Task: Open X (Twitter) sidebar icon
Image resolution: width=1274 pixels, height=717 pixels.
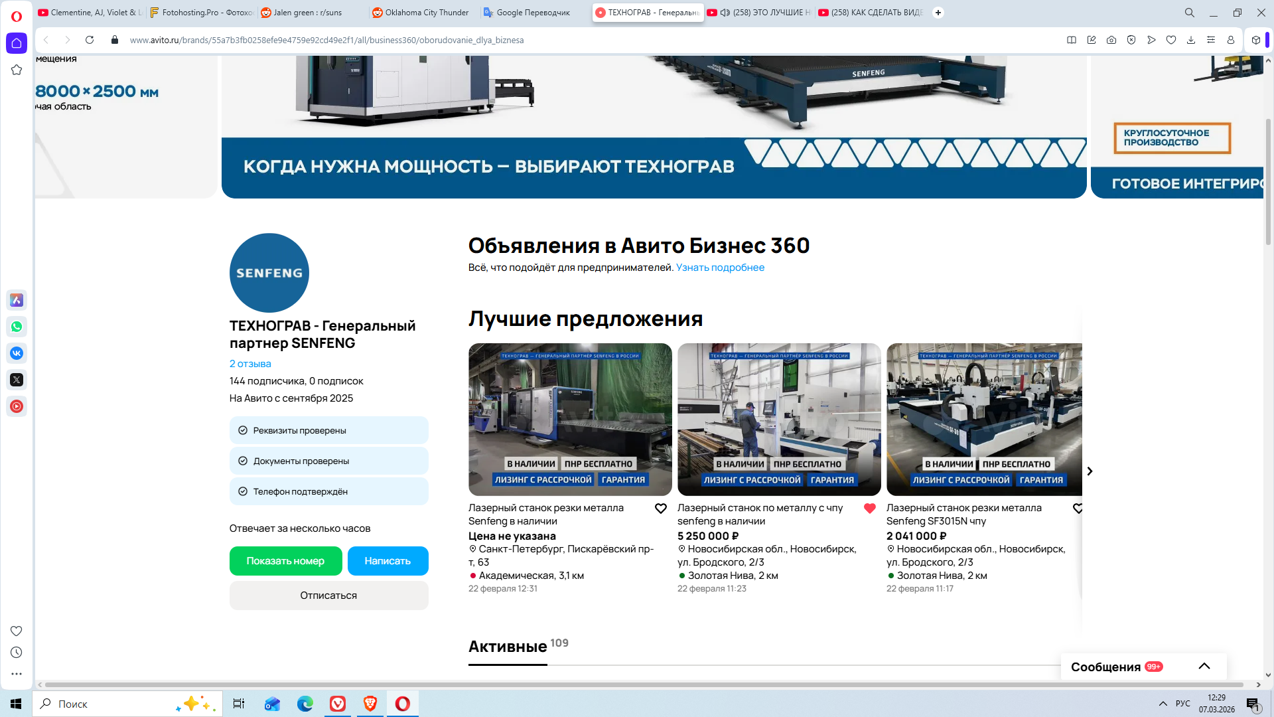Action: [x=17, y=380]
